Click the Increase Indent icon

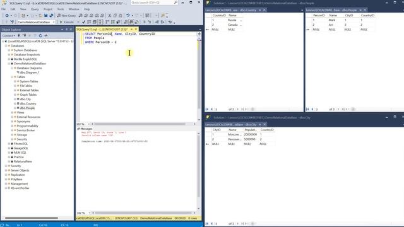162,22
